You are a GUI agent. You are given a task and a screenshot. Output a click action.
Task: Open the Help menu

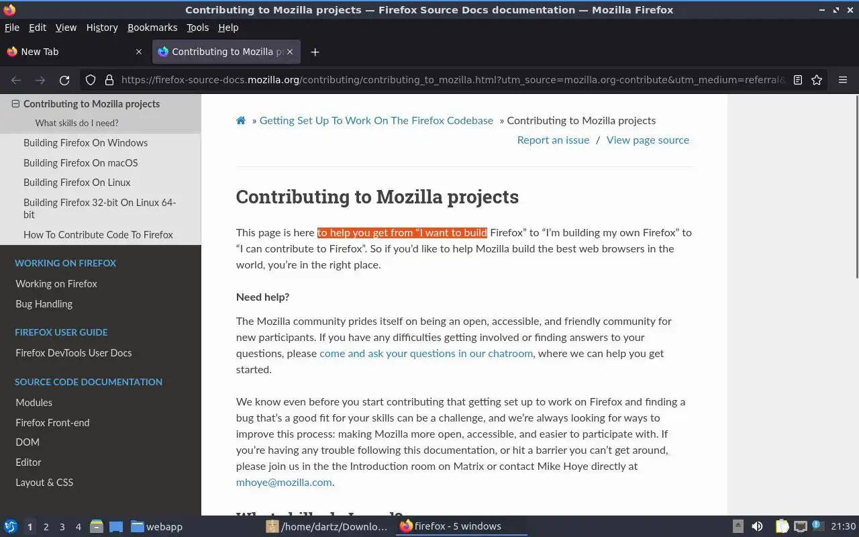[x=228, y=28]
